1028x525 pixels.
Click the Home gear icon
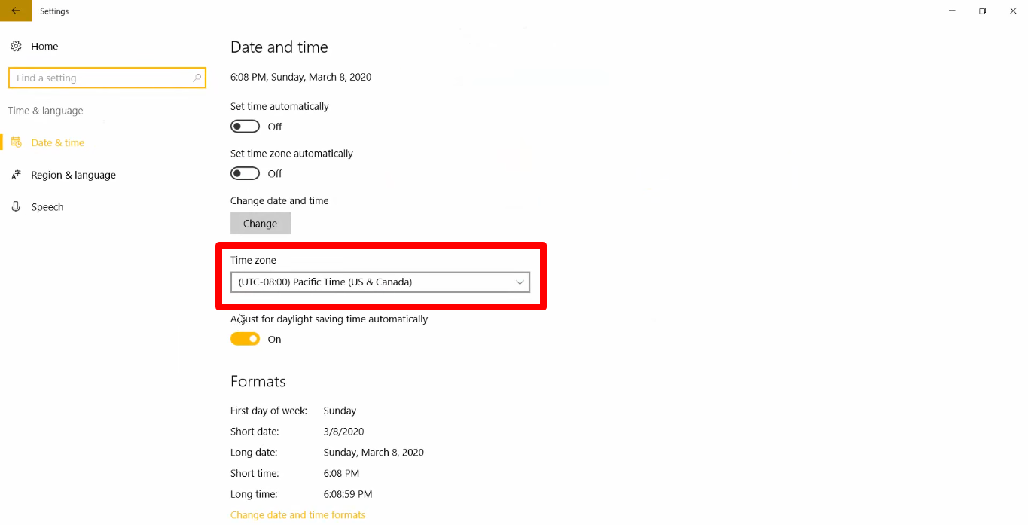point(16,46)
